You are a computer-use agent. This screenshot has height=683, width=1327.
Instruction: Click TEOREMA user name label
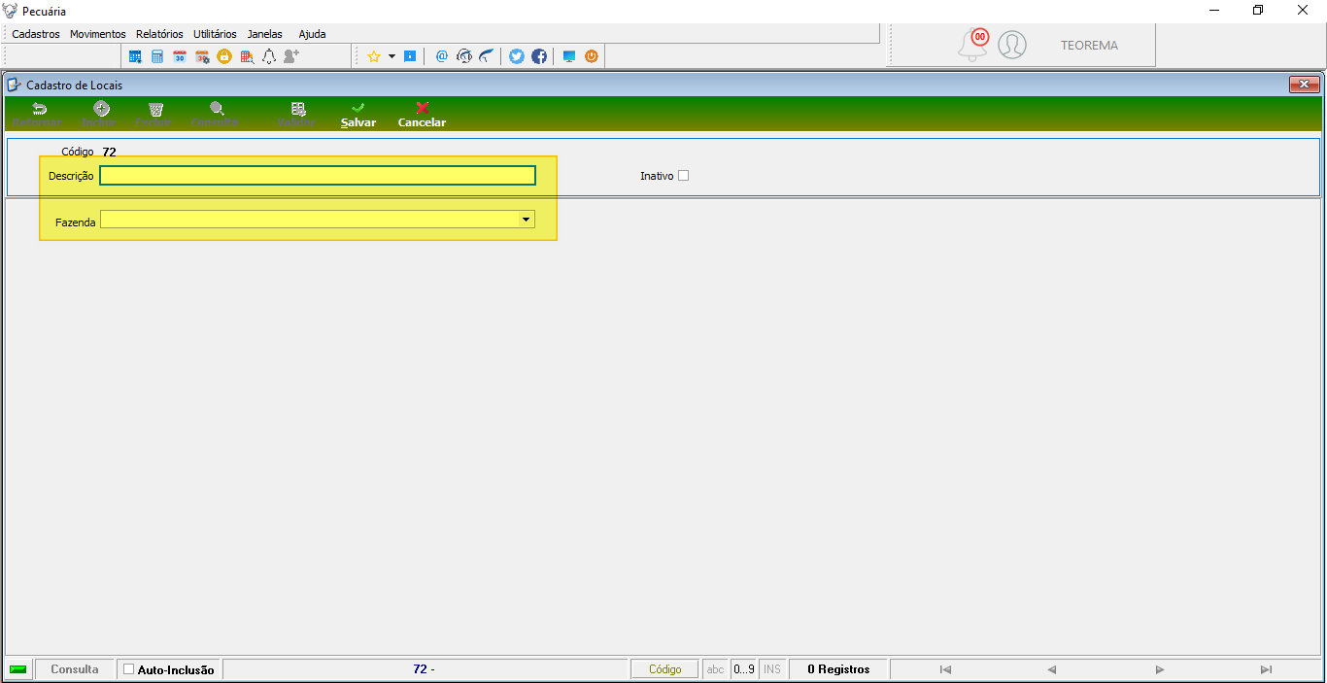(1089, 46)
